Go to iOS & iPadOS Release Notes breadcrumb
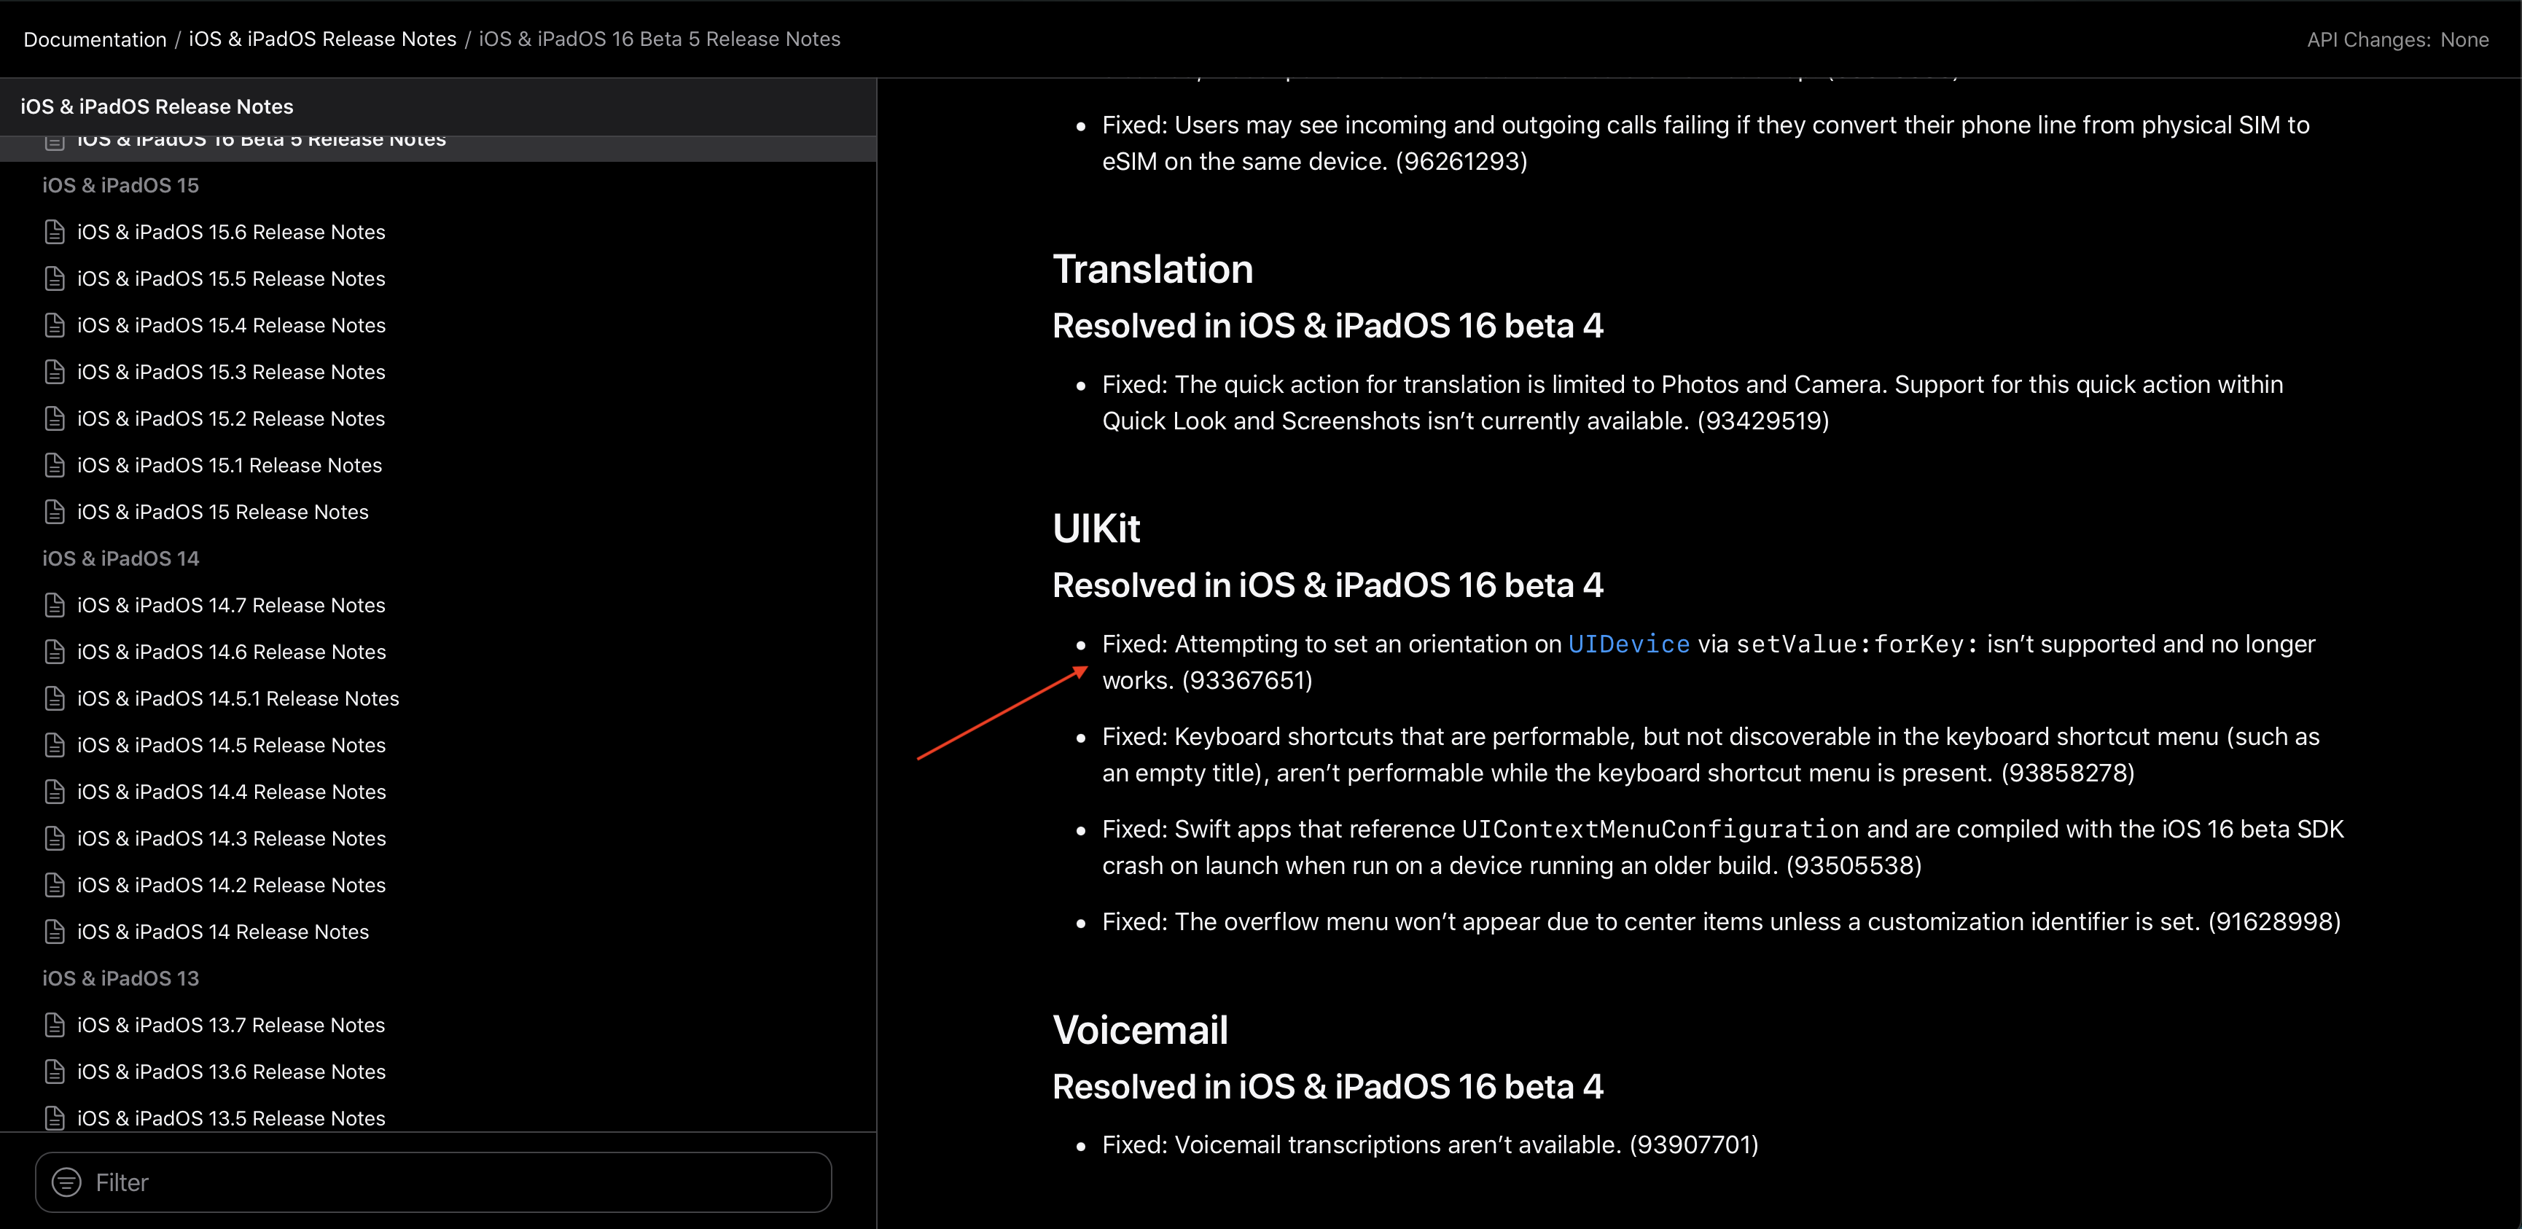2522x1229 pixels. pos(322,39)
